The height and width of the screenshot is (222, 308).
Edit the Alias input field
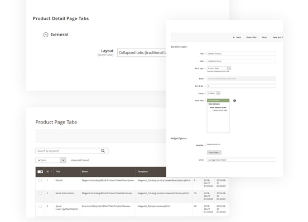tap(242, 61)
